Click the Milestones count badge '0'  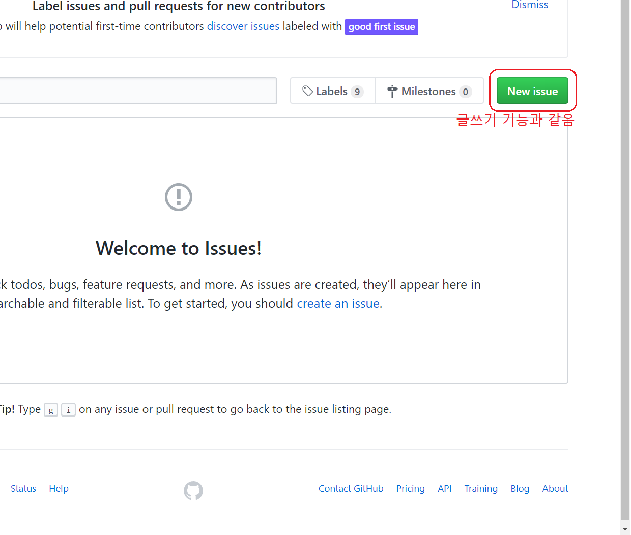465,92
